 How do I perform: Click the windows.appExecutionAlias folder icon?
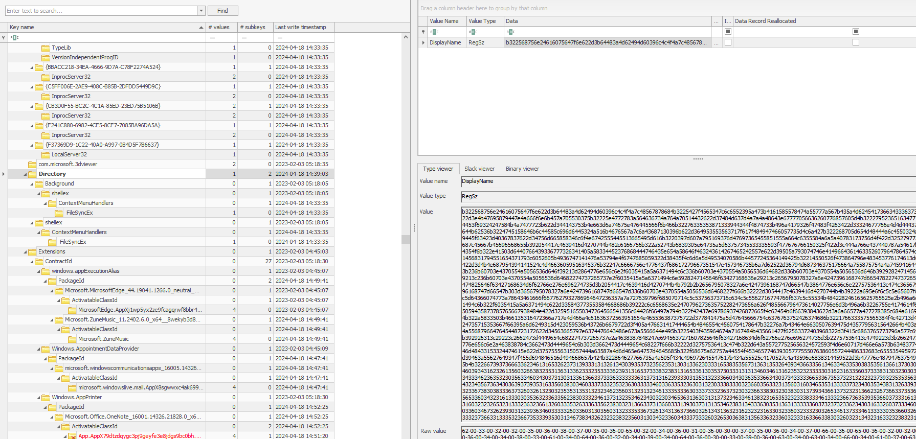(46, 271)
